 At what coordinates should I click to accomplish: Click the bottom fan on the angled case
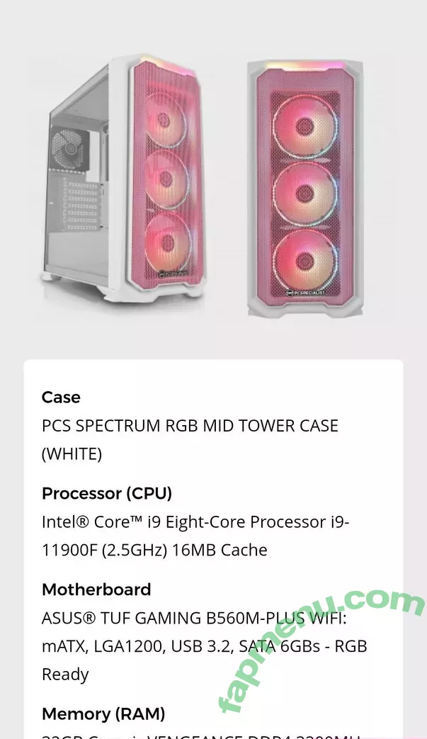coord(168,242)
